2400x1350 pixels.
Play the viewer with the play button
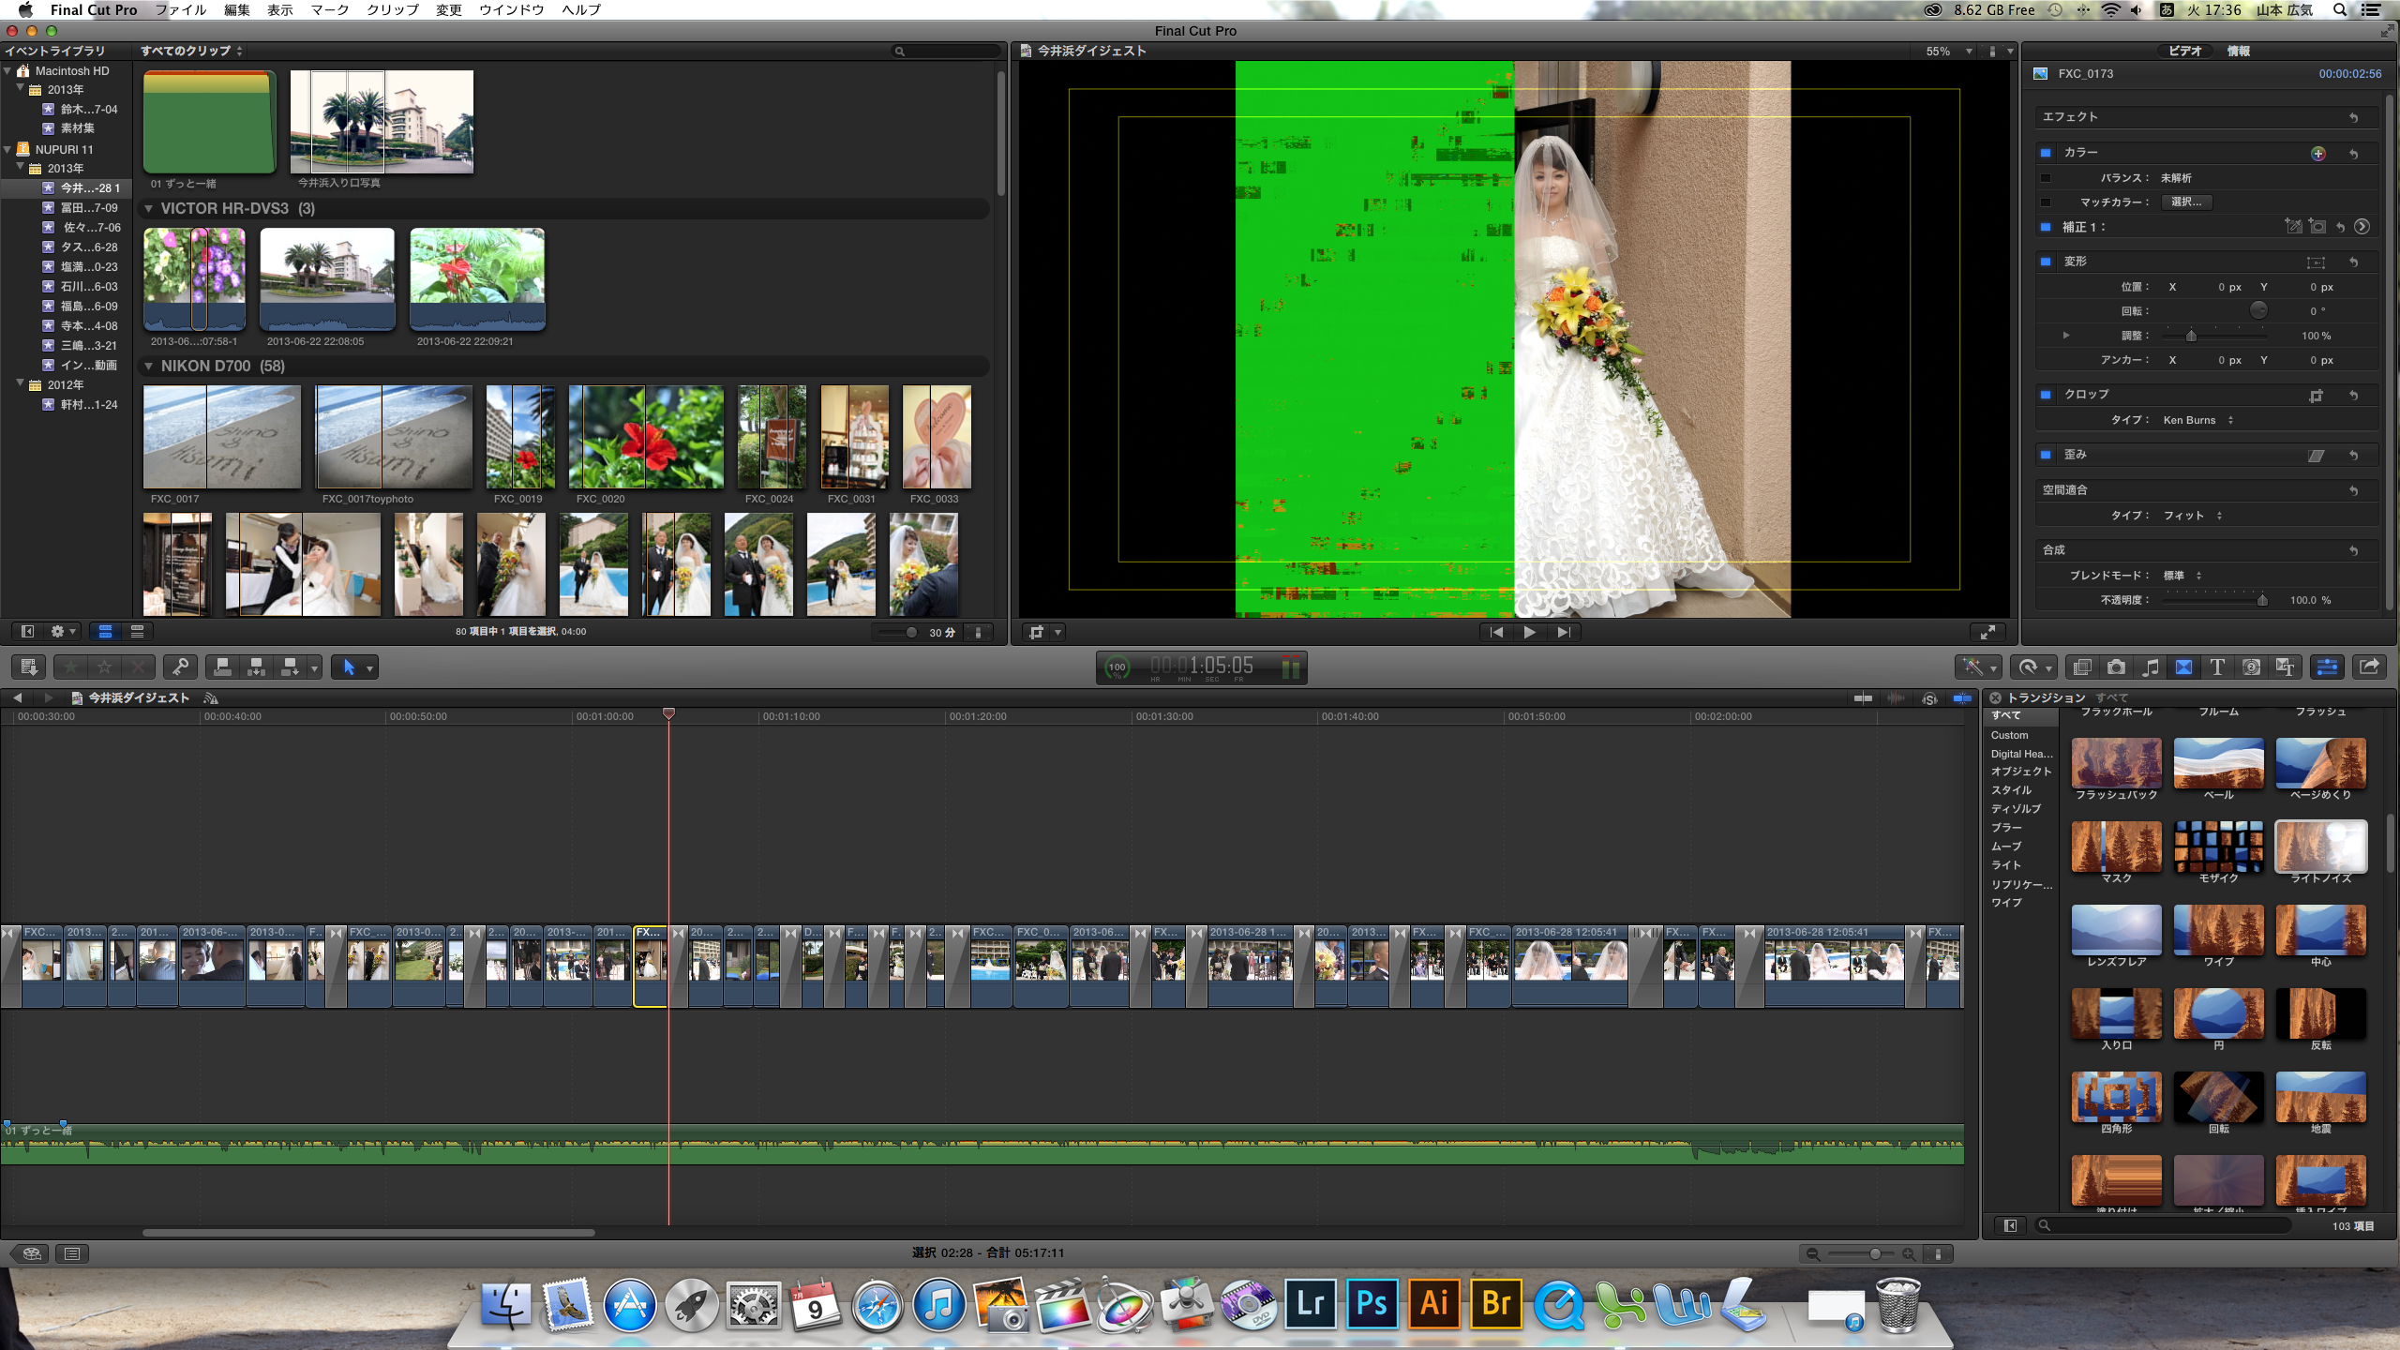pos(1529,632)
